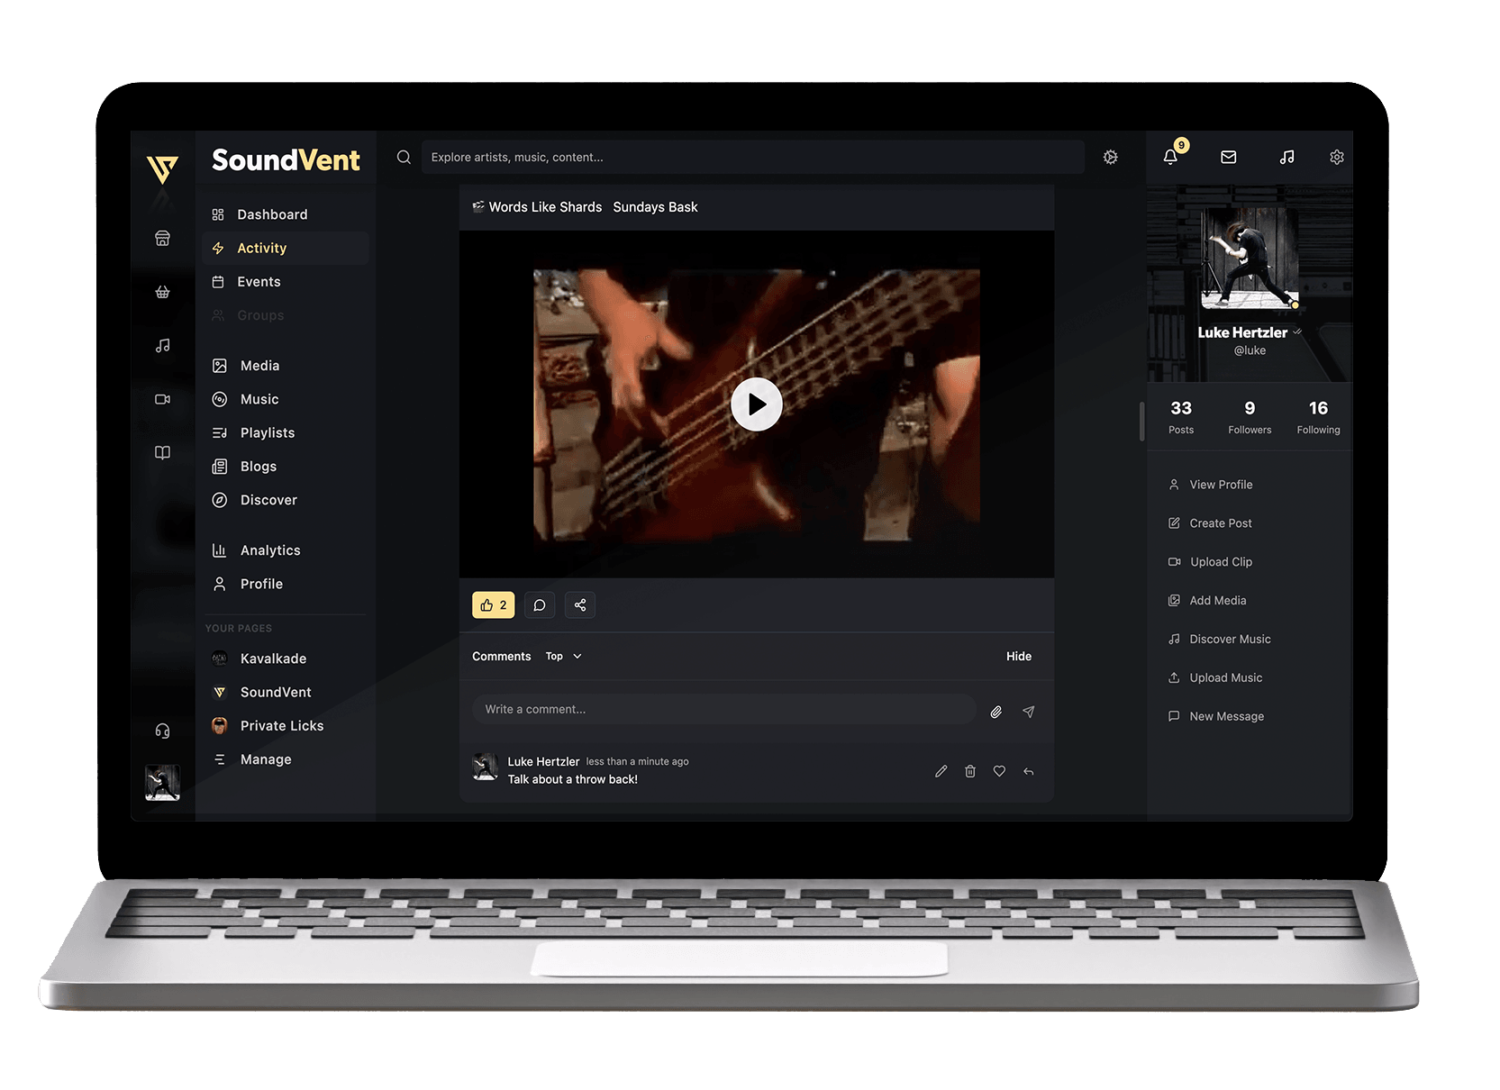Image resolution: width=1500 pixels, height=1090 pixels.
Task: Open search filter gear beside search bar
Action: (x=1110, y=157)
